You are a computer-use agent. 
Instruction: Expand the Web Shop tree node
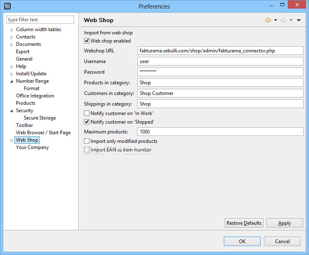(11, 140)
